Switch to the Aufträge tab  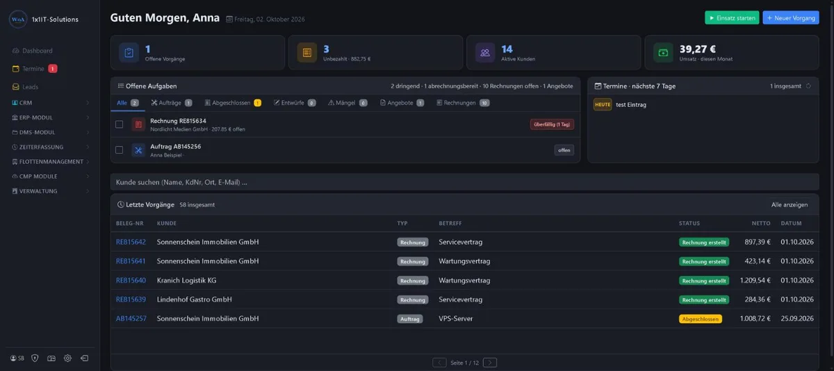(x=171, y=103)
